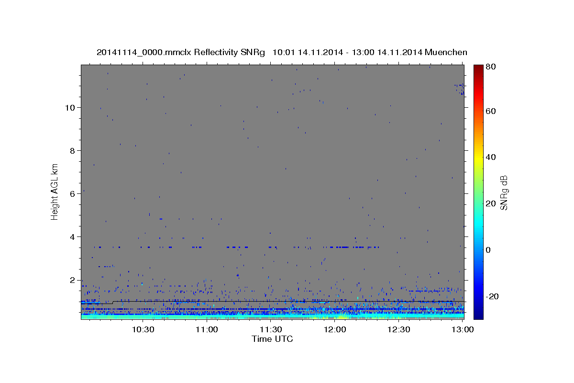Click the 'SNRg dB' colorbar label
Viewport: 574px width, 383px height.
point(504,192)
